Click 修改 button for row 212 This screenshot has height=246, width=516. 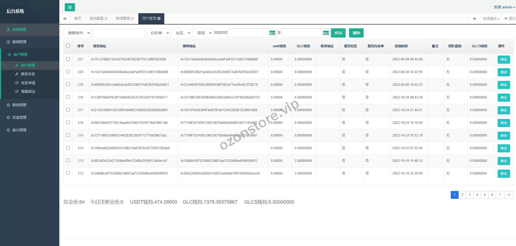click(504, 173)
